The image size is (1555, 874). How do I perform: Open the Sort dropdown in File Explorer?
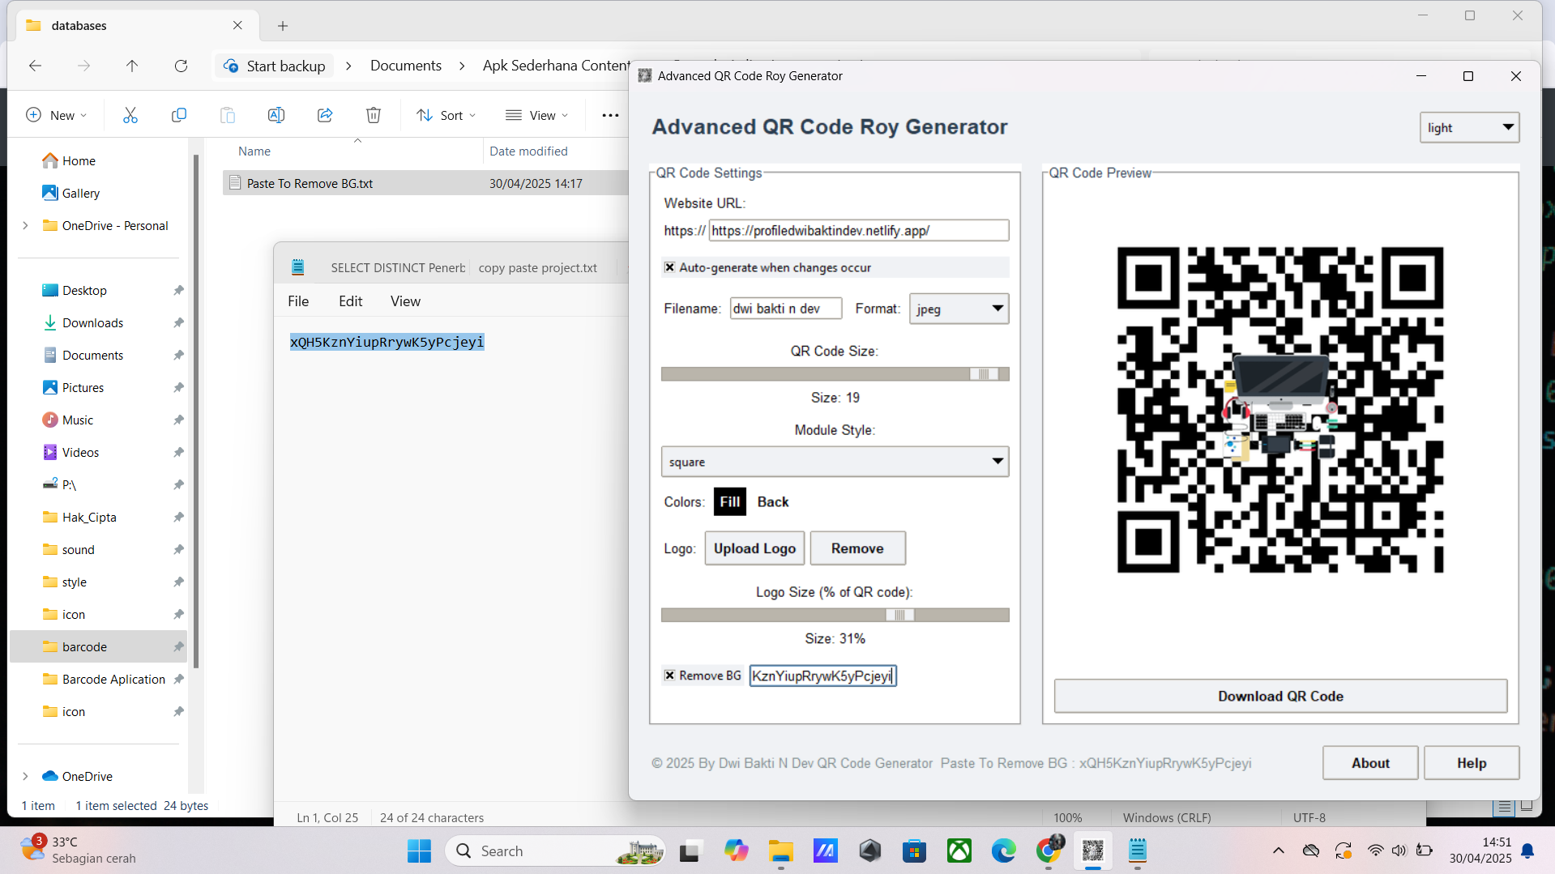[x=446, y=116]
